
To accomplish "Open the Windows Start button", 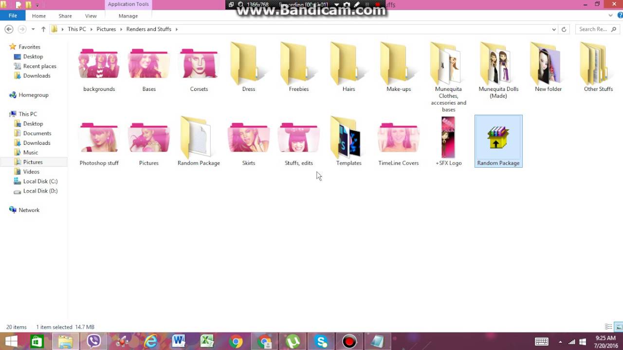I will tap(11, 342).
